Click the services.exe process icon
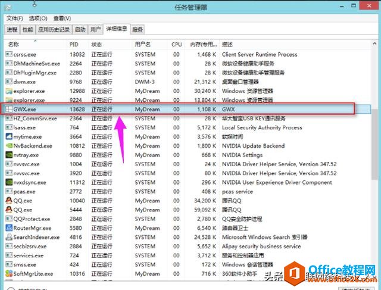Image resolution: width=381 pixels, height=290 pixels. point(9,255)
